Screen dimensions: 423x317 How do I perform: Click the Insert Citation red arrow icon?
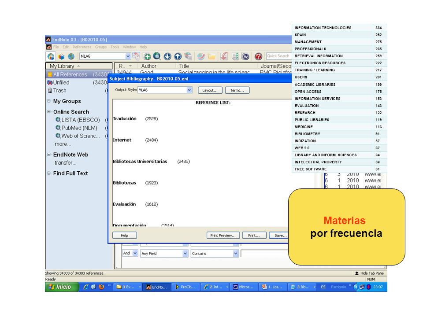(224, 56)
